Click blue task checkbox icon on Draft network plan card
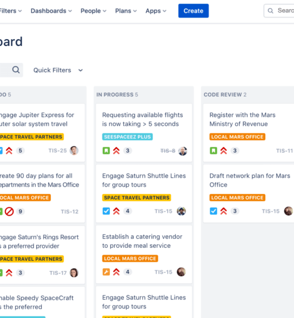Image resolution: width=294 pixels, height=318 pixels. pos(213,211)
